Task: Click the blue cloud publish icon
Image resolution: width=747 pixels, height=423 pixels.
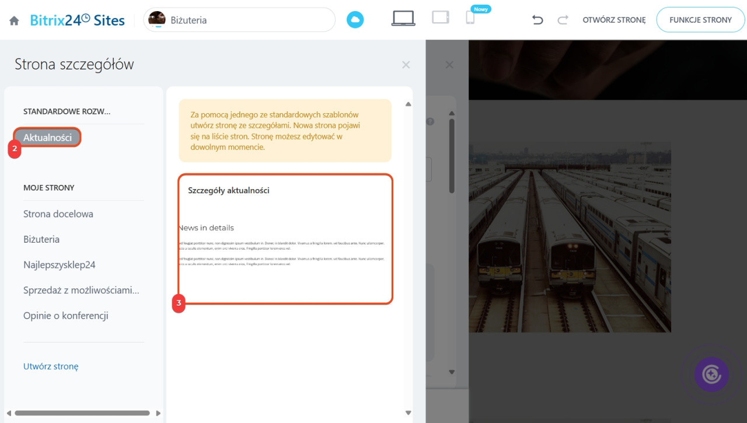Action: tap(355, 20)
